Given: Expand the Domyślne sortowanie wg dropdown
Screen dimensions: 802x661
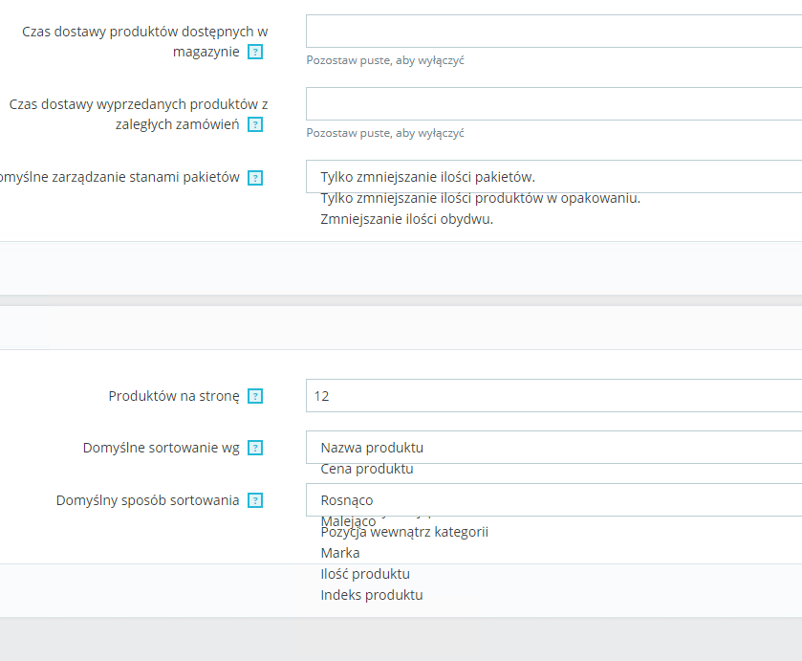Looking at the screenshot, I should (553, 448).
